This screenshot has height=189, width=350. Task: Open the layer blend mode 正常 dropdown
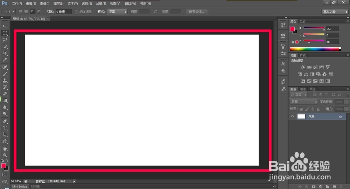(303, 102)
